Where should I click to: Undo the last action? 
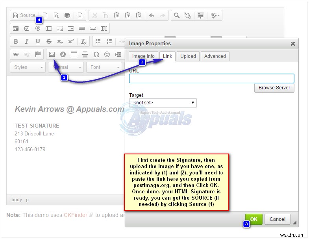pos(152,15)
